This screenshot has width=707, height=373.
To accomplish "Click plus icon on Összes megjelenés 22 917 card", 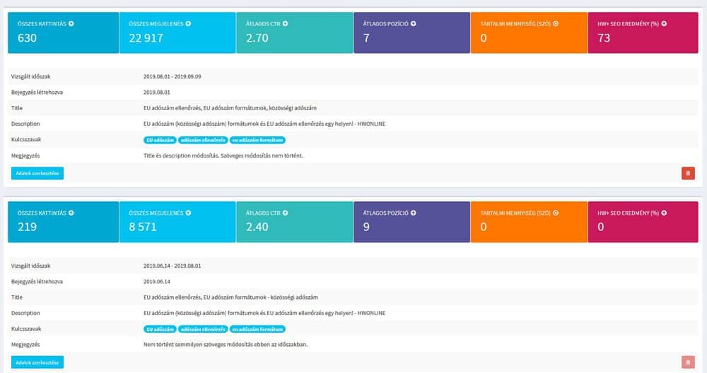I will click(189, 24).
